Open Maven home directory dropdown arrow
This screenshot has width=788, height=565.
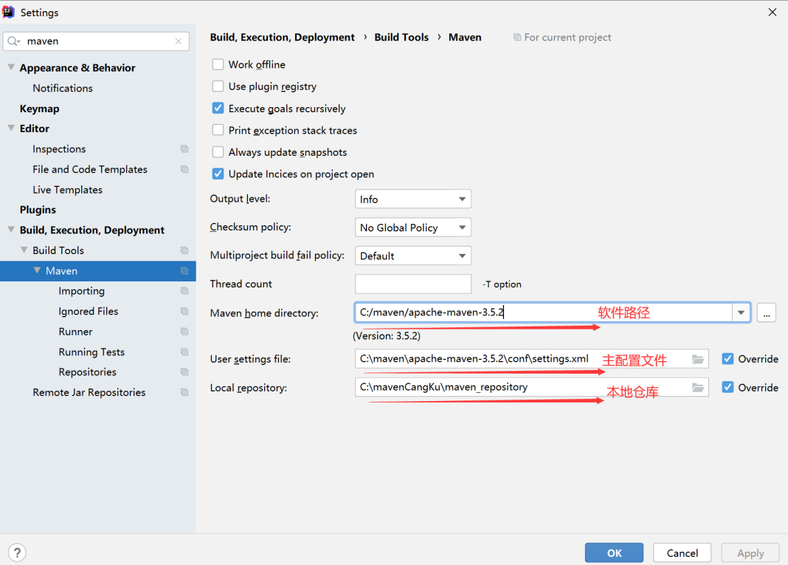tap(741, 312)
